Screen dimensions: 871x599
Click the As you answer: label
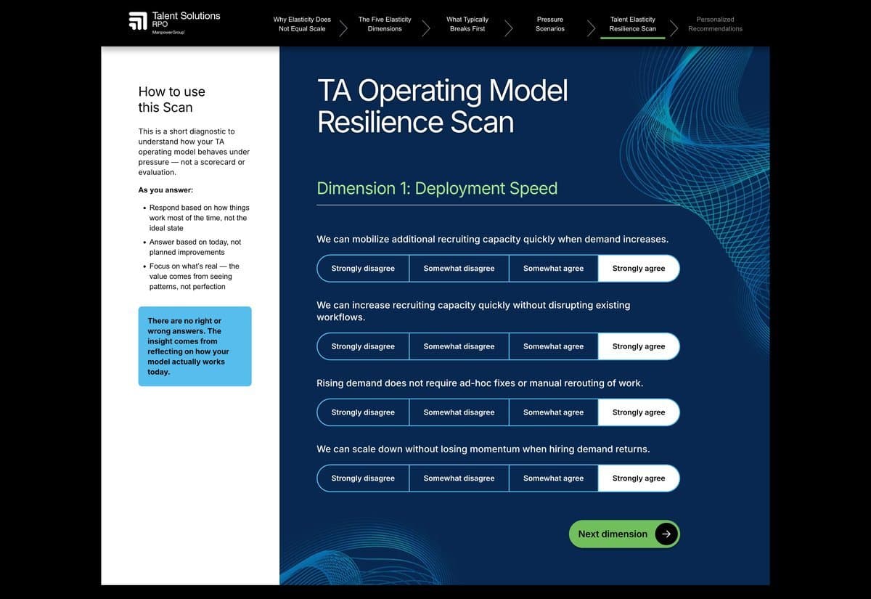tap(165, 190)
